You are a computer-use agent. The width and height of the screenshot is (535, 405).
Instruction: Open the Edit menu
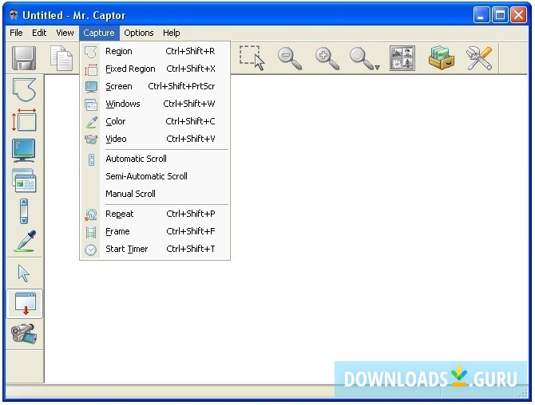coord(39,33)
